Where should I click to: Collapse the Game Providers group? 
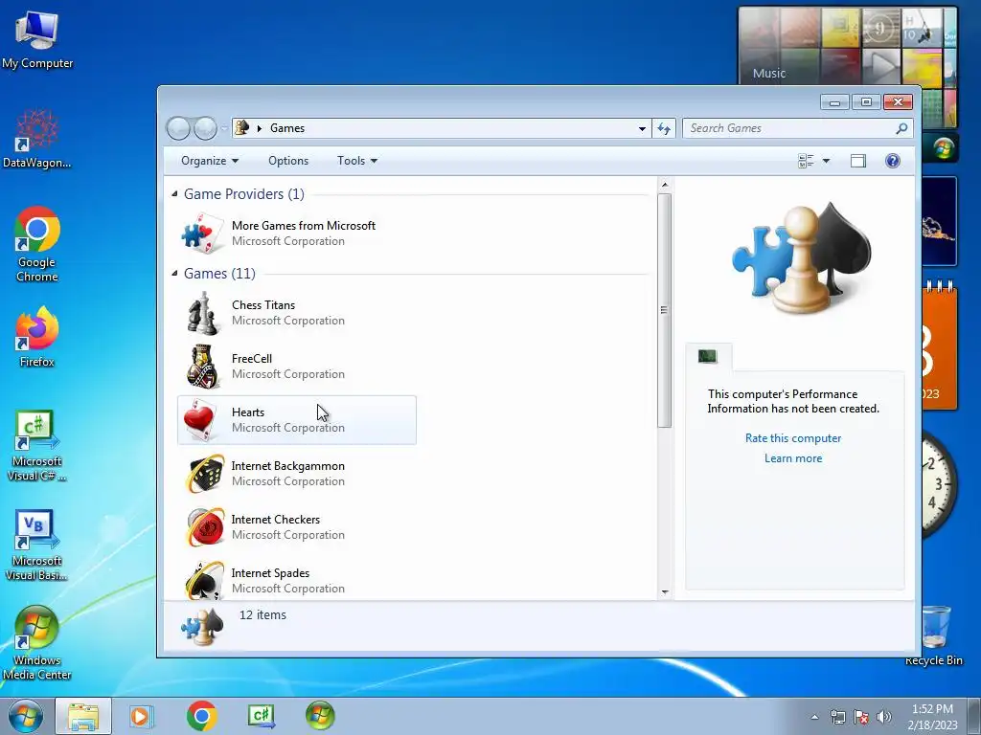(174, 194)
